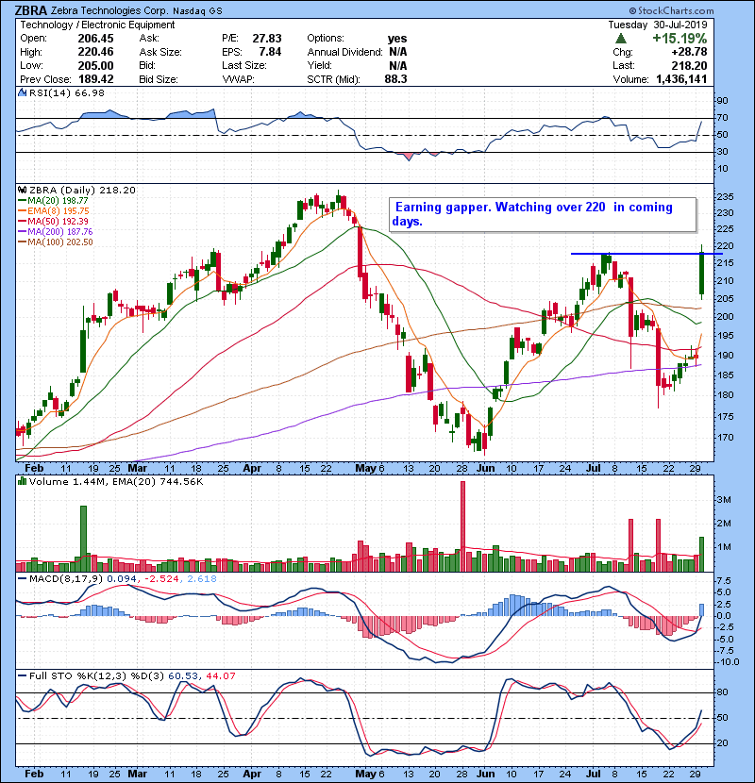Screen dimensions: 755x783
Task: Click the stochastic %D value 44.07
Action: click(x=220, y=676)
